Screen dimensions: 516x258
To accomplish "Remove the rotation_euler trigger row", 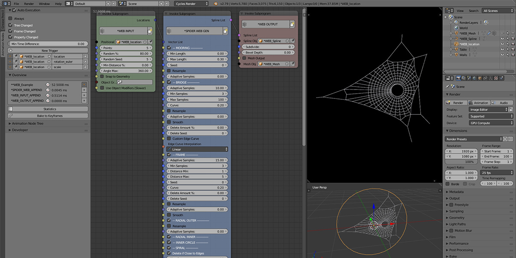I will click(x=85, y=62).
